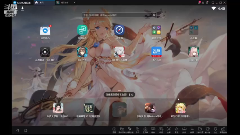Launch the 云图计划 game icon
The height and width of the screenshot is (135, 240).
(x=193, y=52)
